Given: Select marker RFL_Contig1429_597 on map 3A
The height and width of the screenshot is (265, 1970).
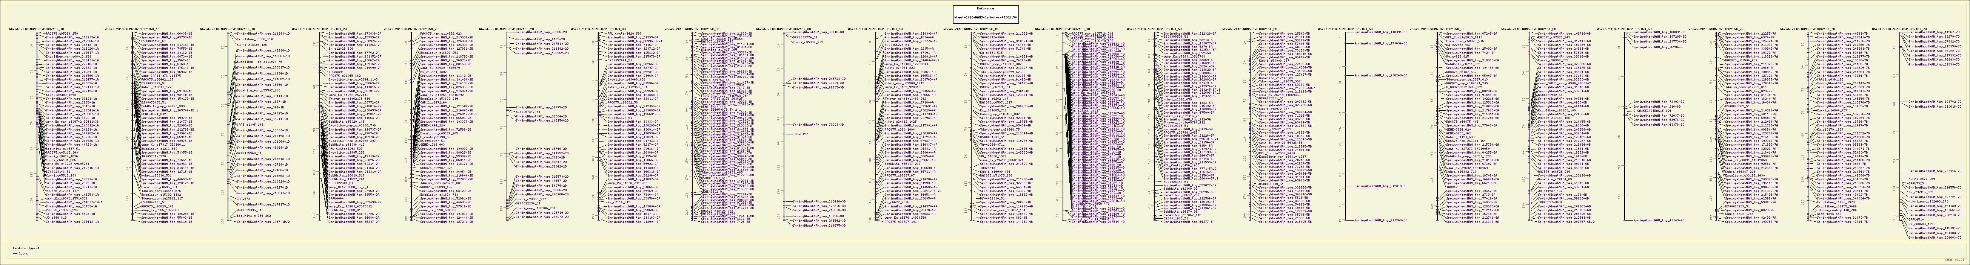Looking at the screenshot, I should (624, 34).
